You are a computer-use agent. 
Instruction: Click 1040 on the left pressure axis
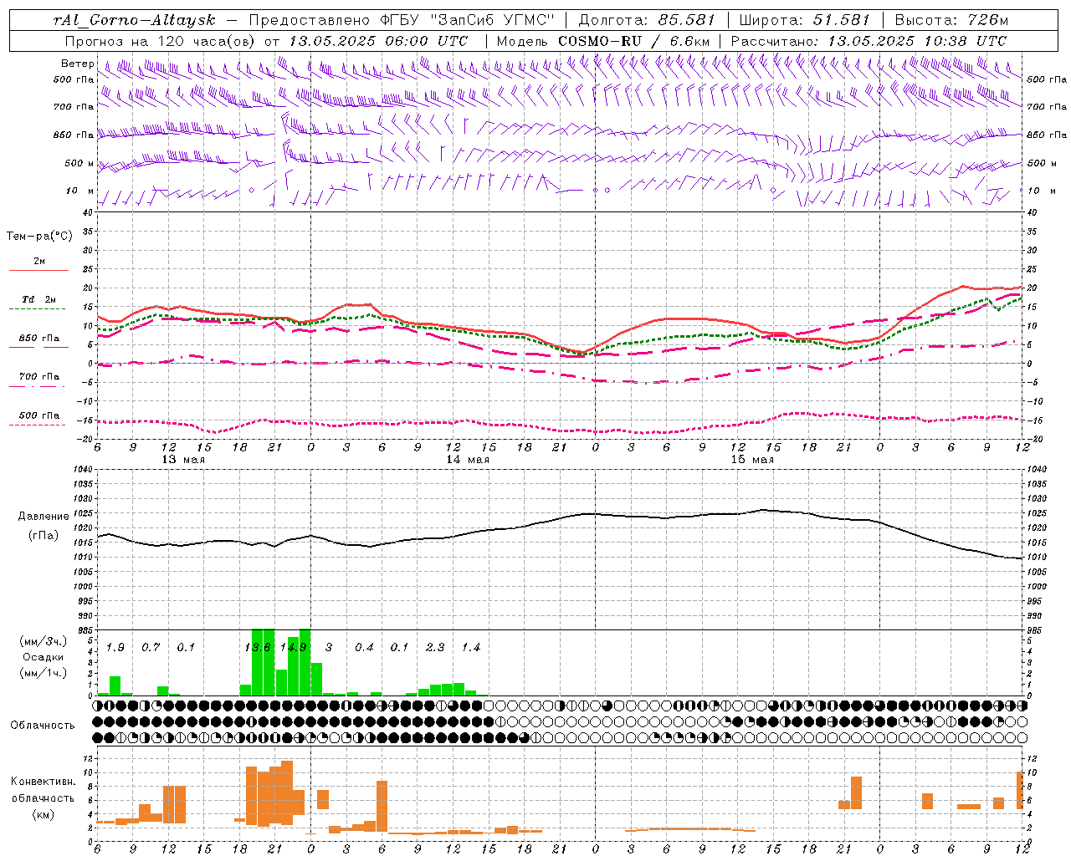(82, 470)
